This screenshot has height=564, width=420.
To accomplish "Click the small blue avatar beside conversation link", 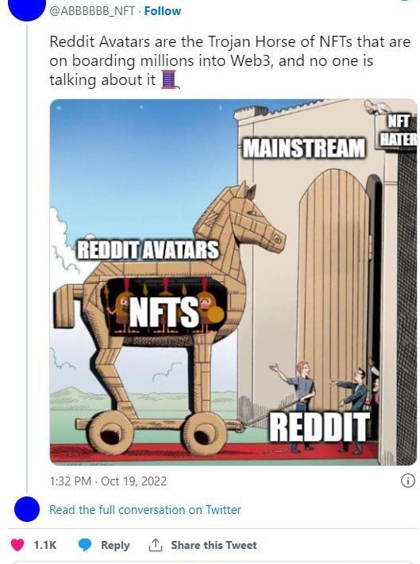I will click(27, 509).
